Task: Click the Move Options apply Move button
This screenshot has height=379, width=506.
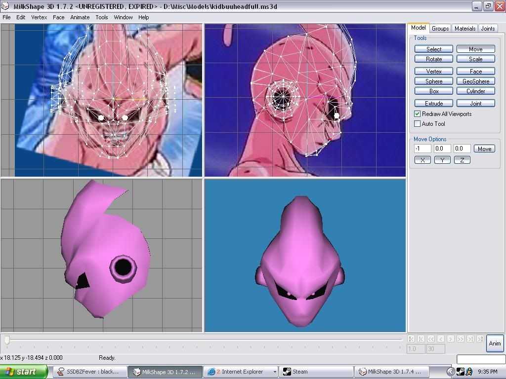Action: click(484, 149)
